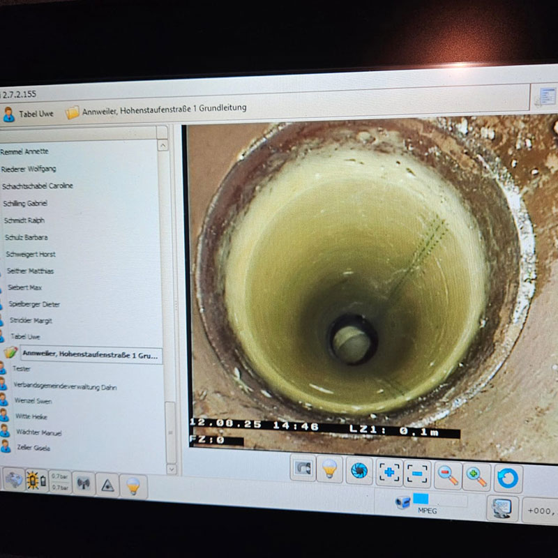This screenshot has width=558, height=558.
Task: Toggle the bottom-left lightbulb button
Action: pos(133,485)
